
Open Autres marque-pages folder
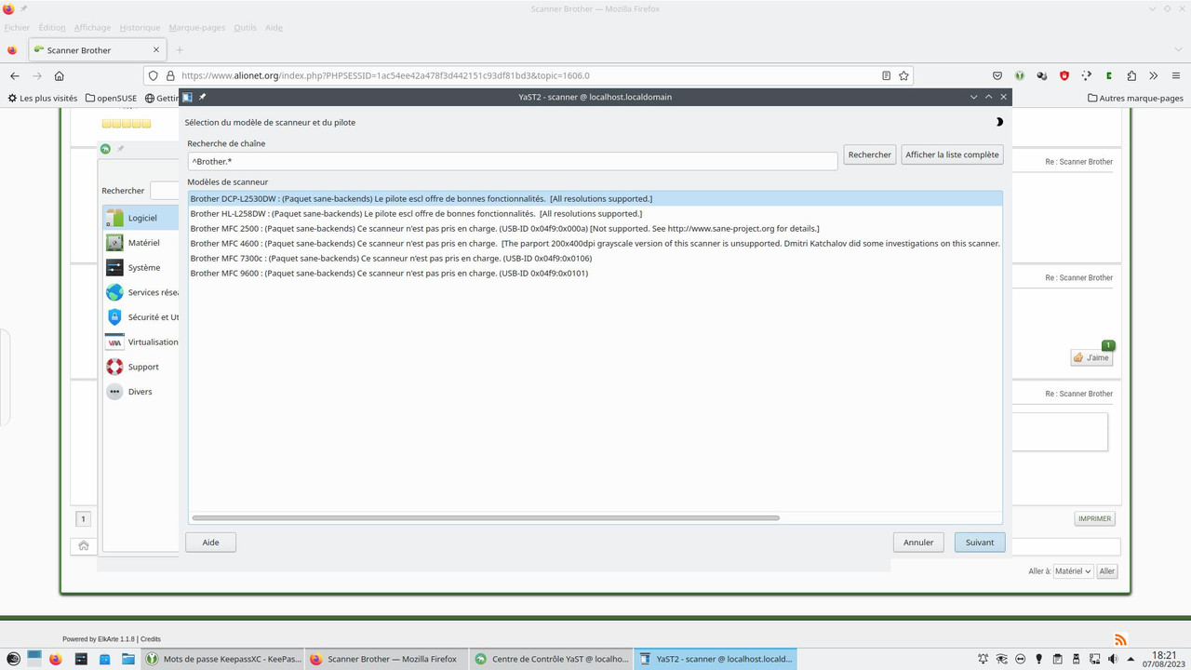pos(1135,98)
